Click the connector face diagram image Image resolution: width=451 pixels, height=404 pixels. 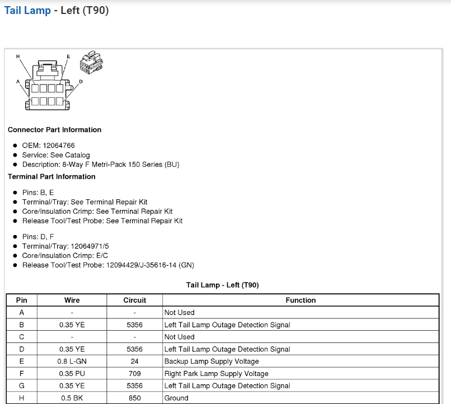(49, 82)
